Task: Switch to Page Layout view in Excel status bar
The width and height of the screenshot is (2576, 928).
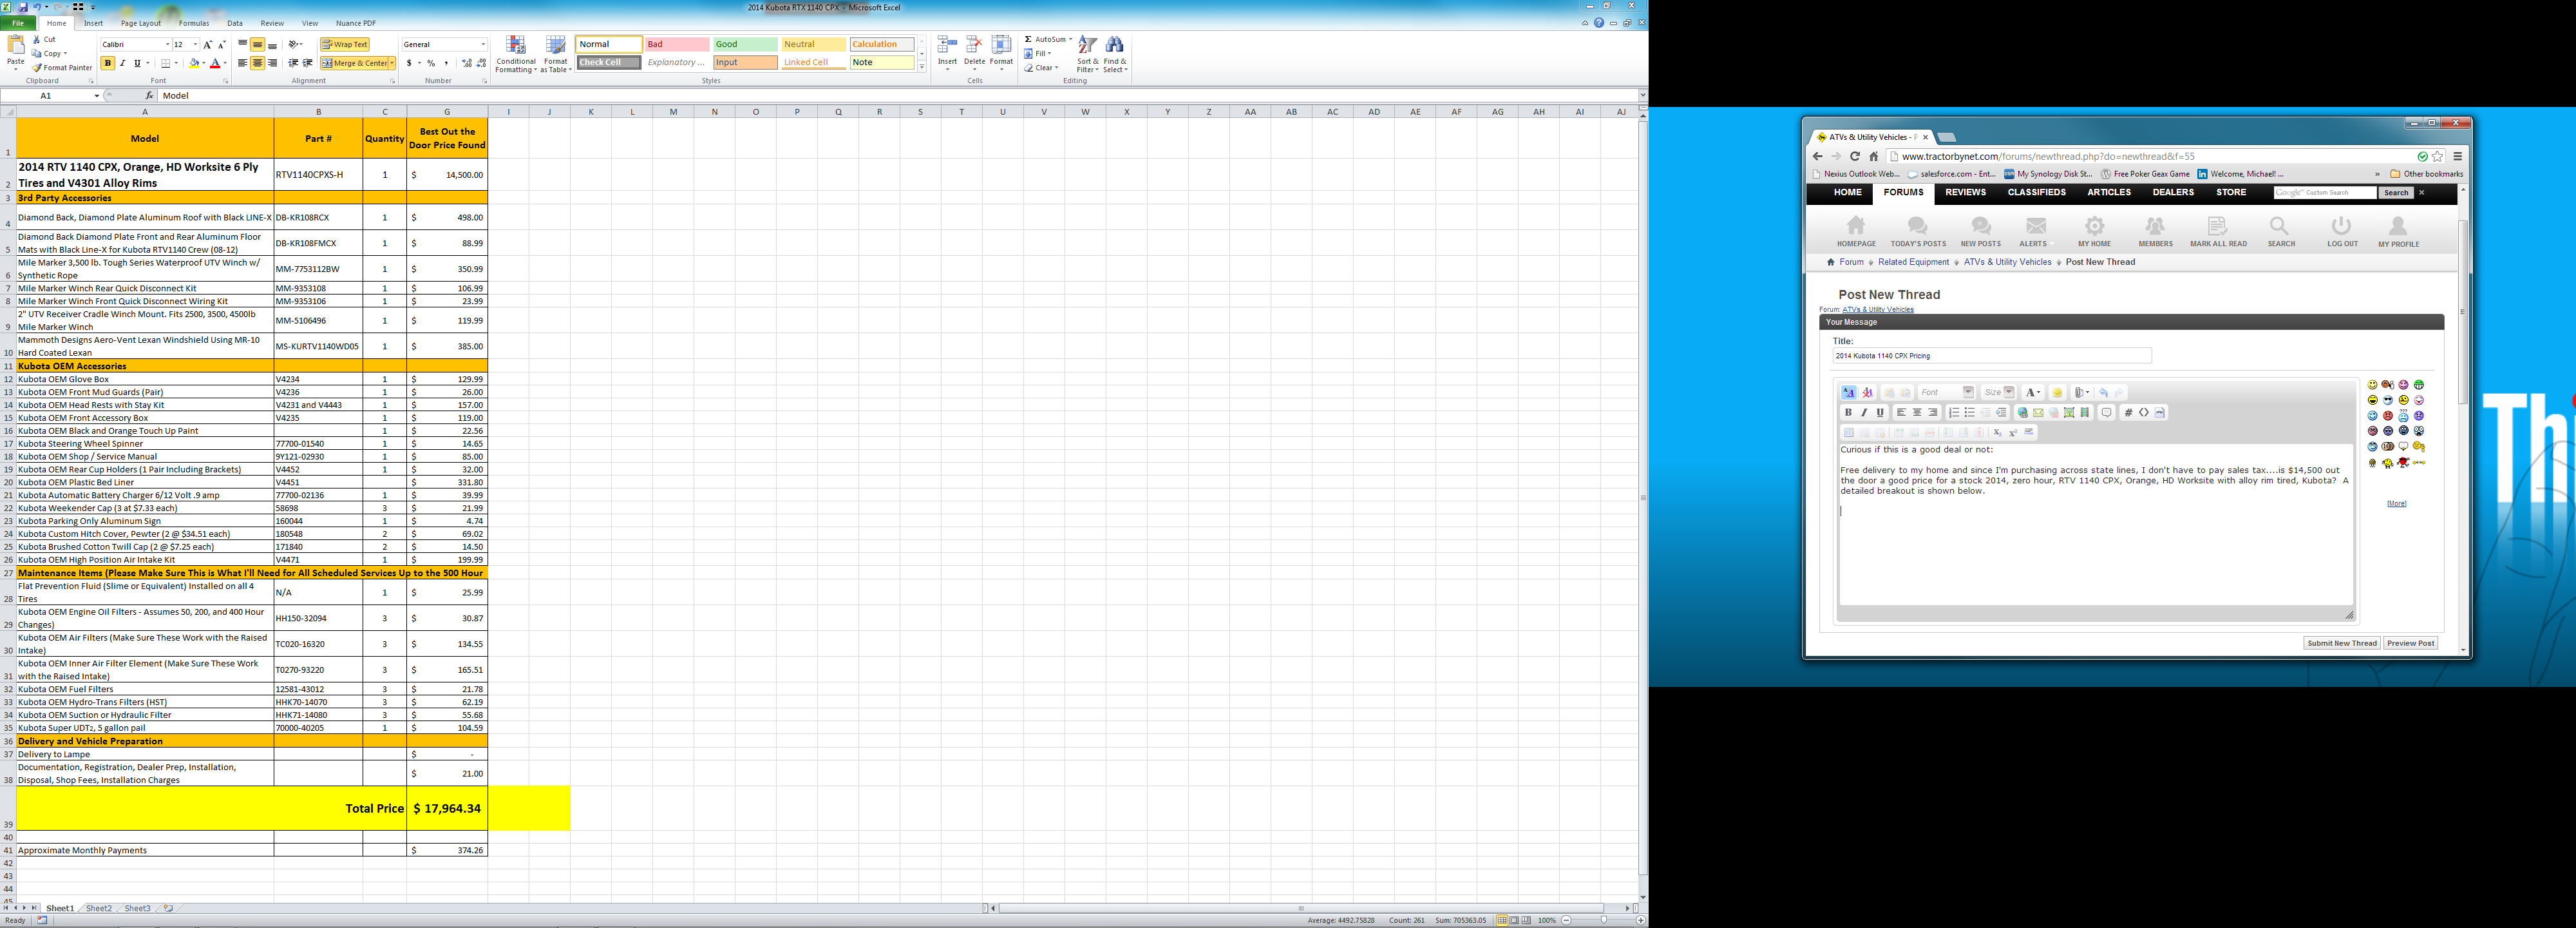Action: (x=1514, y=920)
